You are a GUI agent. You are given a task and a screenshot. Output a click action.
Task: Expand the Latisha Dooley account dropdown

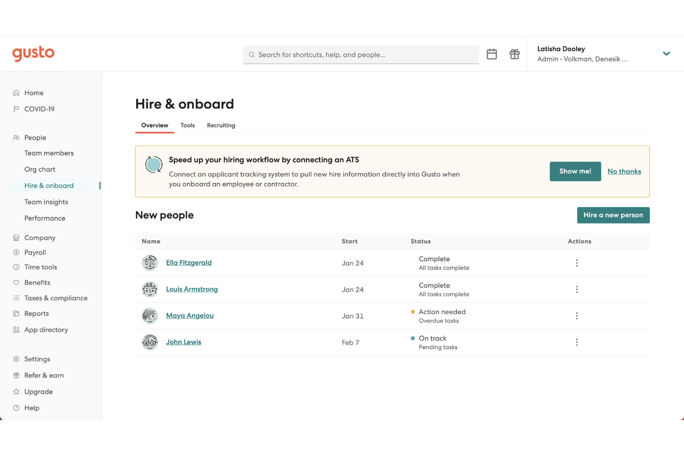point(666,54)
